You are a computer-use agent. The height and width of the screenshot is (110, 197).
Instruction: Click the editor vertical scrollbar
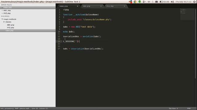point(195,44)
